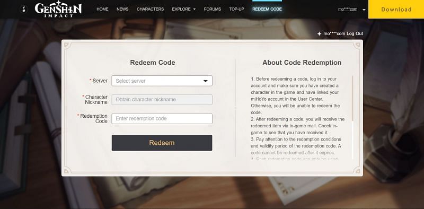Click the server dropdown arrow
Screen dimensions: 424x209
tap(205, 81)
